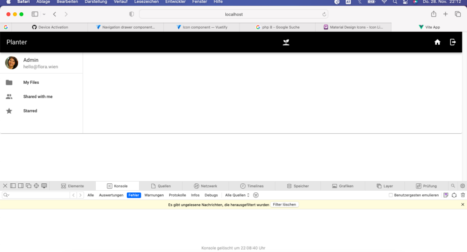Show tab overview in Safari
This screenshot has height=252, width=467.
coord(458,14)
